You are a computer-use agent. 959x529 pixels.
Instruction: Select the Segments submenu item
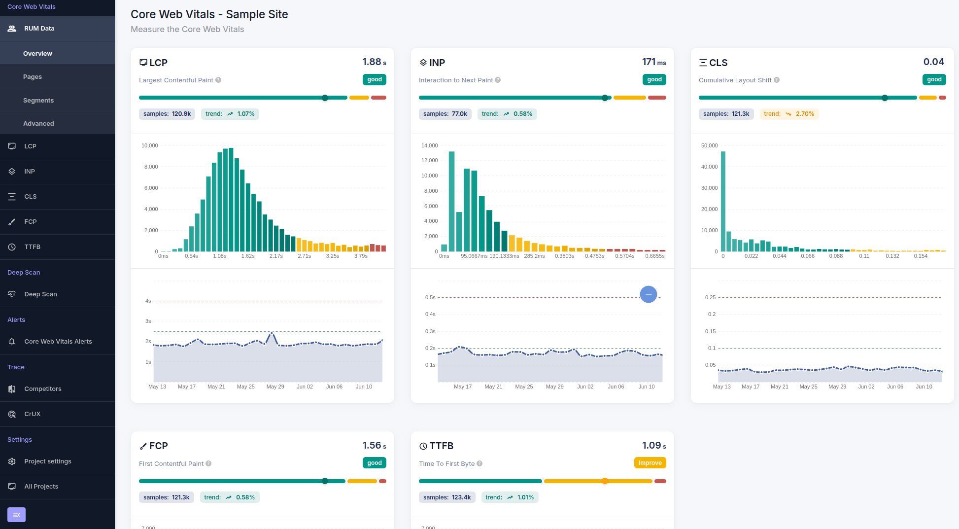coord(38,101)
